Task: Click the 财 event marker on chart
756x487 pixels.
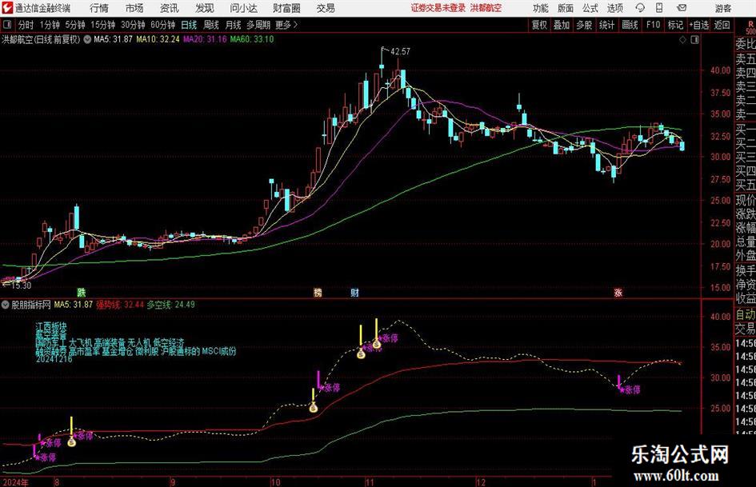Action: pos(355,292)
